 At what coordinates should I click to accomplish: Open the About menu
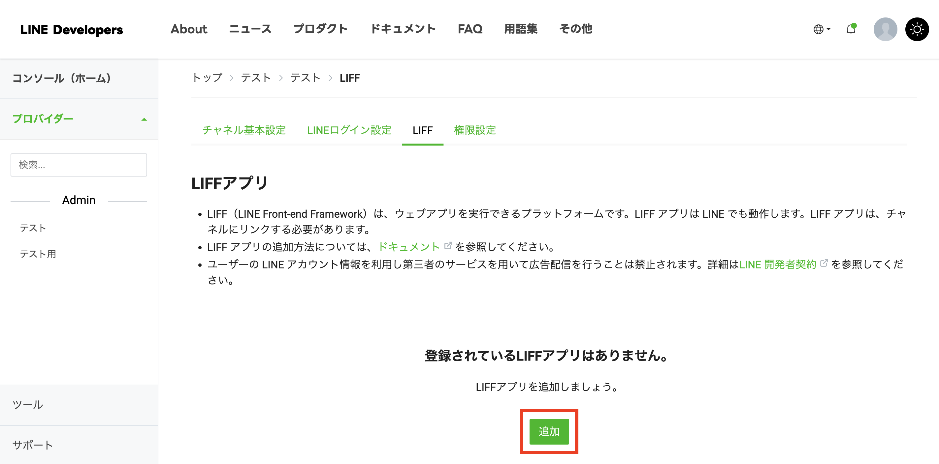click(x=189, y=29)
